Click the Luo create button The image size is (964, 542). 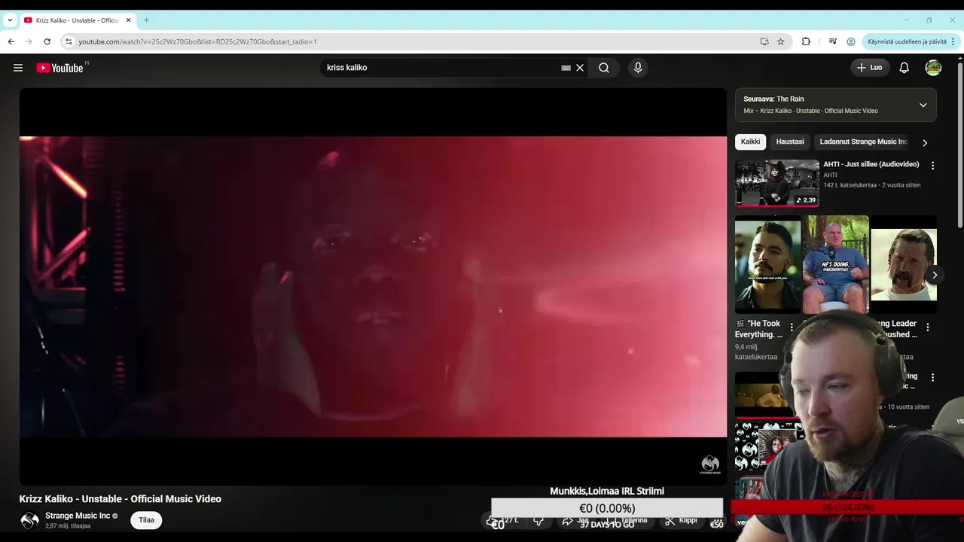870,68
